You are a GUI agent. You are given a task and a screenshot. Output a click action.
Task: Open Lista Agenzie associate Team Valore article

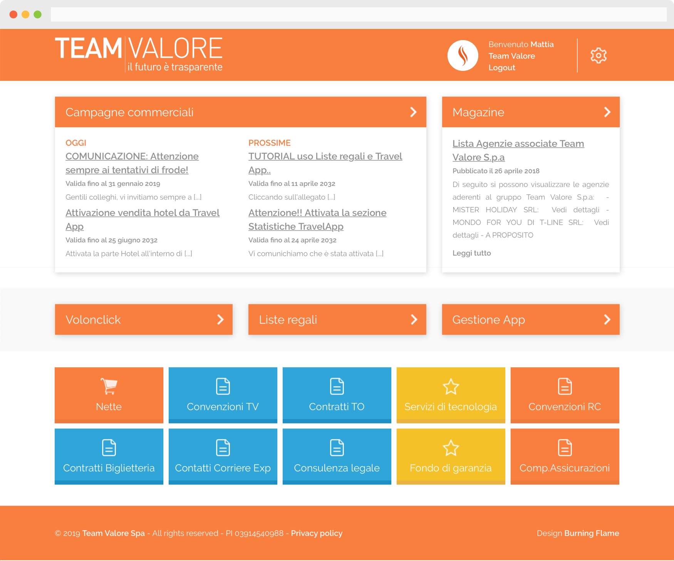518,150
